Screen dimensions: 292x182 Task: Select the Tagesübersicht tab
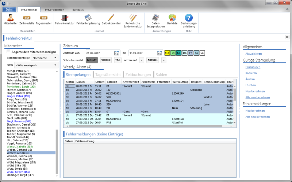pos(108,75)
